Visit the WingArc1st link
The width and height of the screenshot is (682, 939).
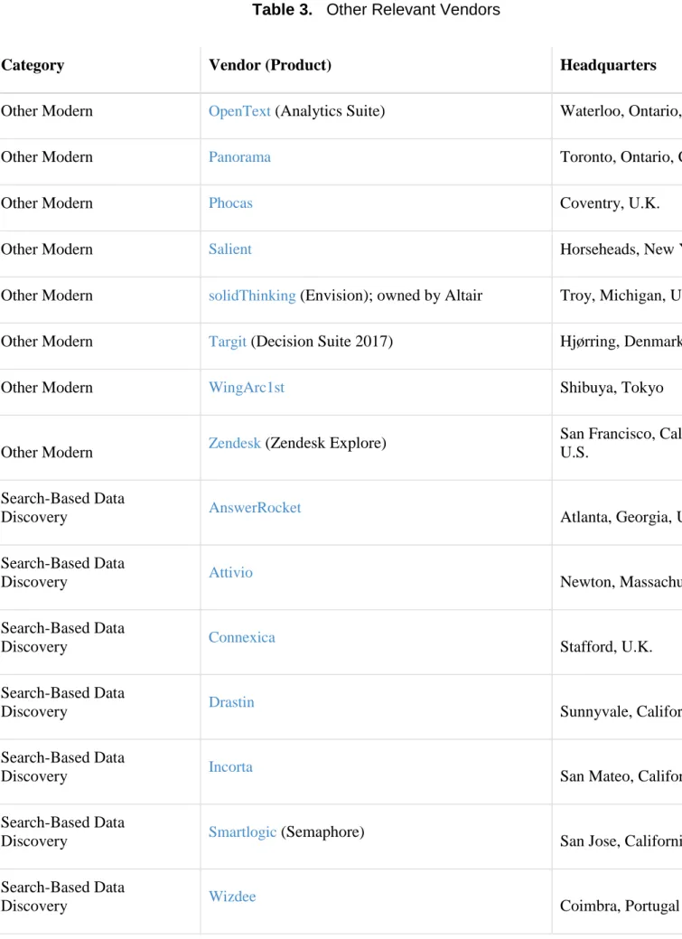tap(246, 388)
